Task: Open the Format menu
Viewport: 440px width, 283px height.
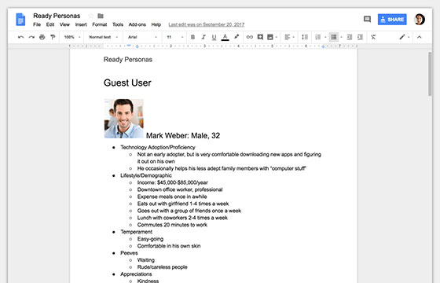Action: coord(100,24)
